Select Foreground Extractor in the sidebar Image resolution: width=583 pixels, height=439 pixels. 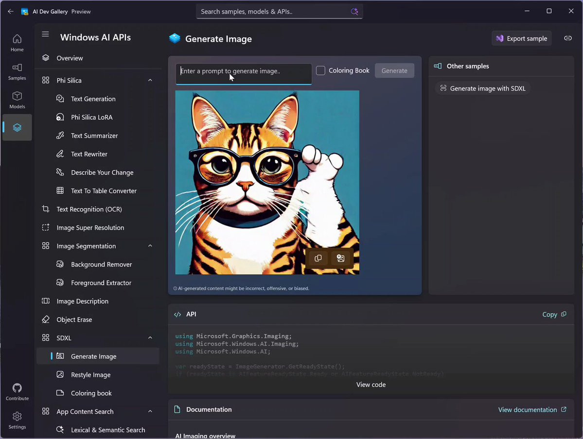point(98,283)
